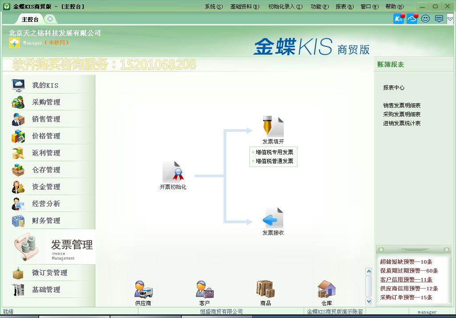Open the 仓存管理 sidebar module
The height and width of the screenshot is (318, 456).
pyautogui.click(x=40, y=170)
